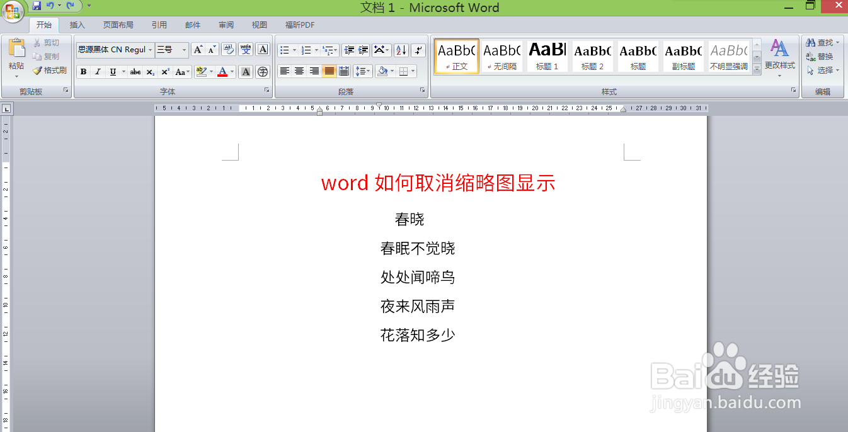Apply bullet list
This screenshot has width=848, height=432.
pos(284,50)
